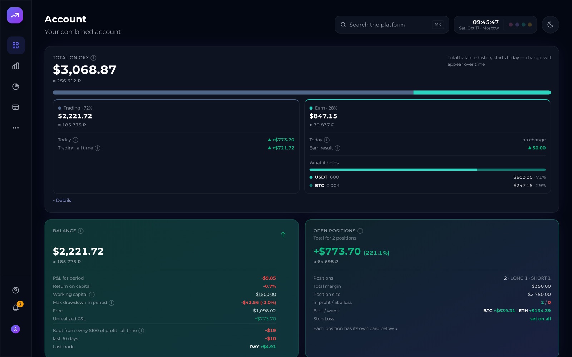Click the RAY +$4.91 last trade value

pyautogui.click(x=263, y=347)
